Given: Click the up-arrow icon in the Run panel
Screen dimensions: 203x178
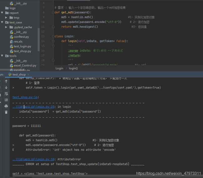Looking at the screenshot, I should 6,81.
